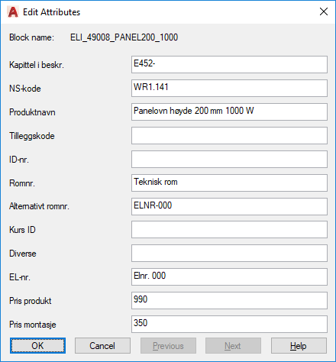Click the AutoCAD logo icon in title bar
Image resolution: width=336 pixels, height=362 pixels.
13,12
